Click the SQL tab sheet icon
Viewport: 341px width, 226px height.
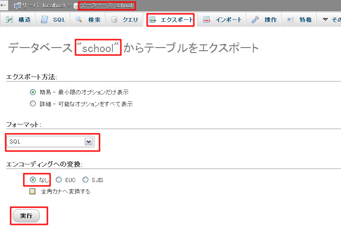pos(44,19)
